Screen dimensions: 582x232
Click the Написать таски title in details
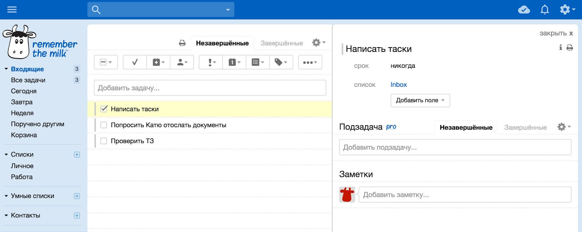click(x=379, y=49)
